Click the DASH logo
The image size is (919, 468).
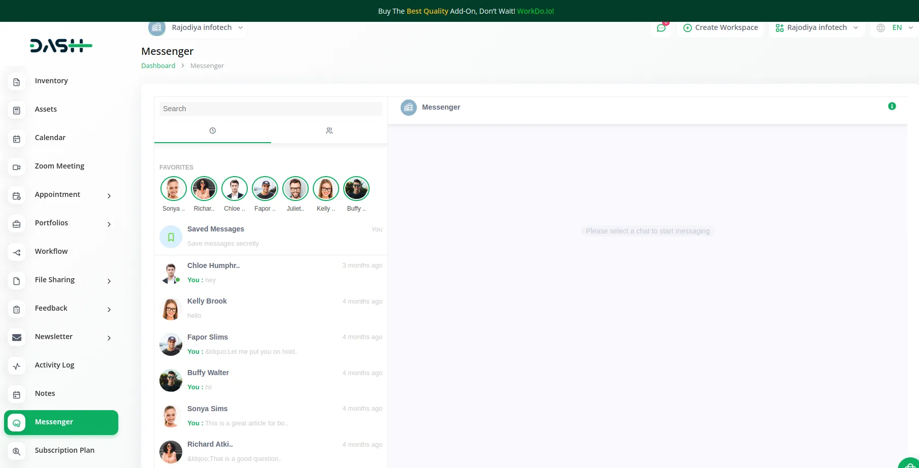click(x=61, y=46)
